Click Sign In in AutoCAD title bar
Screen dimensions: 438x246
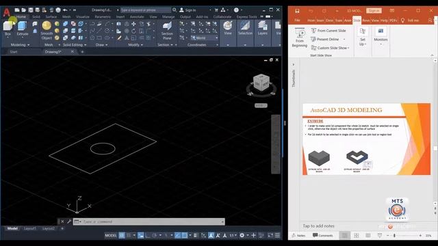tap(188, 10)
